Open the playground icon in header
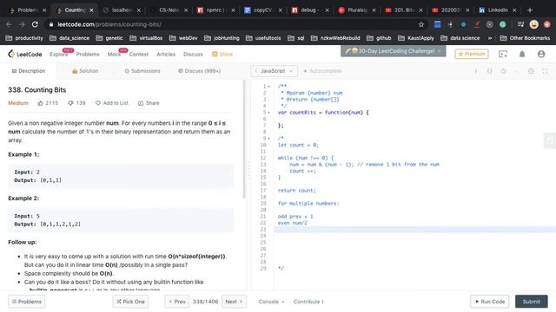This screenshot has height=312, width=556. 503,54
